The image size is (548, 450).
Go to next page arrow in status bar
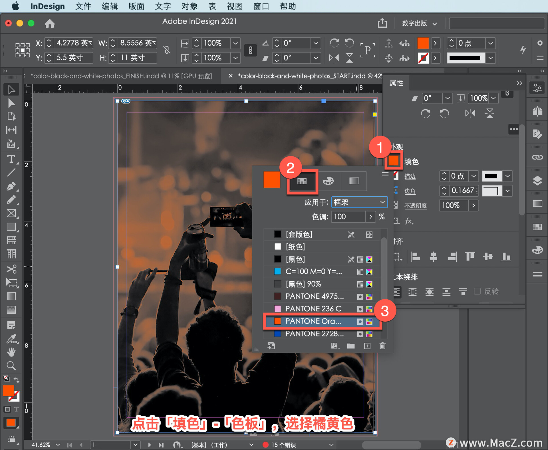[149, 445]
